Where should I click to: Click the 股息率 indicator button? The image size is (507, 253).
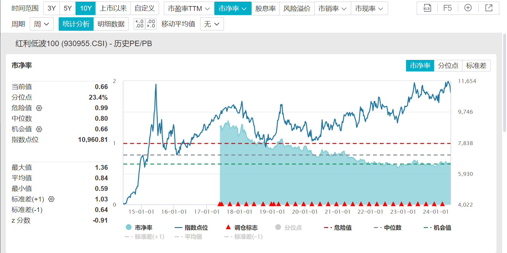[x=265, y=9]
